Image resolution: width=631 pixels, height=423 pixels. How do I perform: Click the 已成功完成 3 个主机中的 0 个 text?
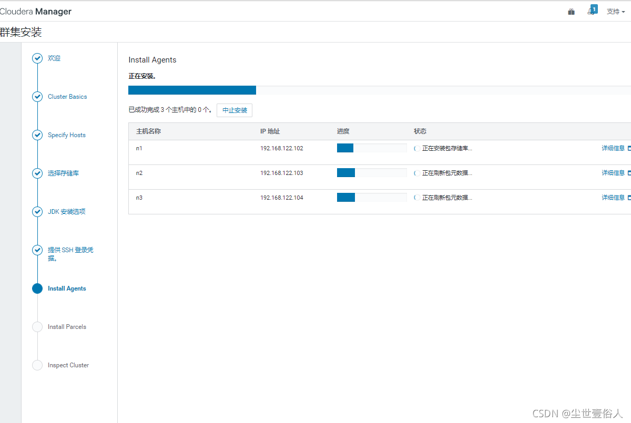pos(171,110)
